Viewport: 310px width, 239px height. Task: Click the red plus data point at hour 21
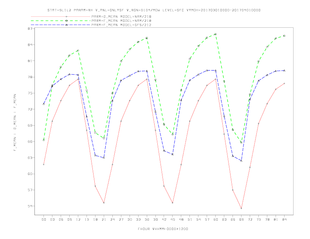pos(104,203)
